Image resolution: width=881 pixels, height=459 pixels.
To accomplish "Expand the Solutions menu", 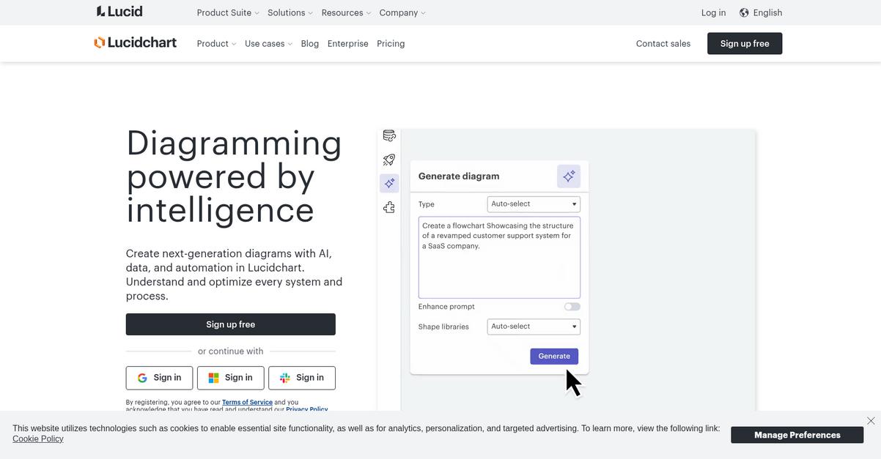I will point(290,12).
